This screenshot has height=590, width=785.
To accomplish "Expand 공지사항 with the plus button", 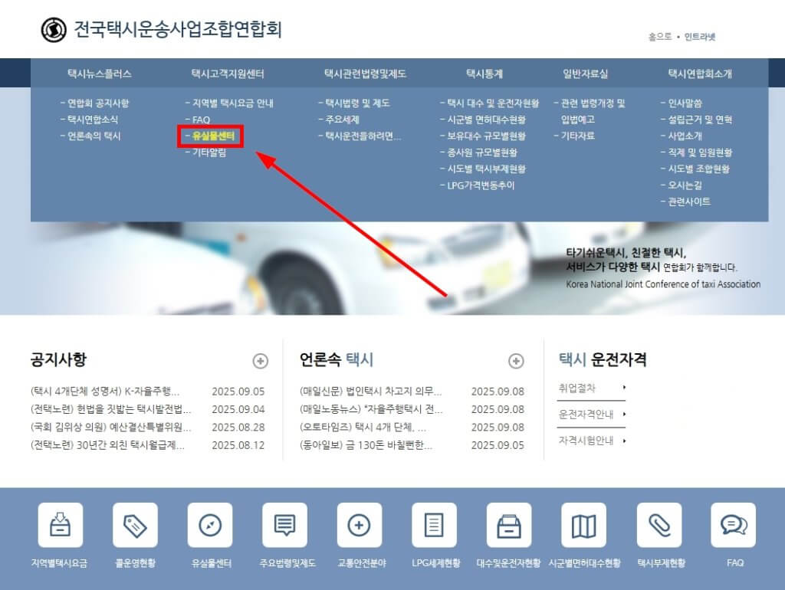I will (260, 361).
